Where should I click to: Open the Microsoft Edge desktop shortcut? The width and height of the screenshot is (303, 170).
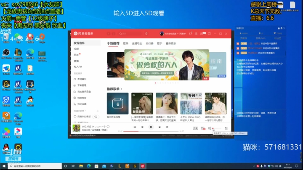[18, 118]
